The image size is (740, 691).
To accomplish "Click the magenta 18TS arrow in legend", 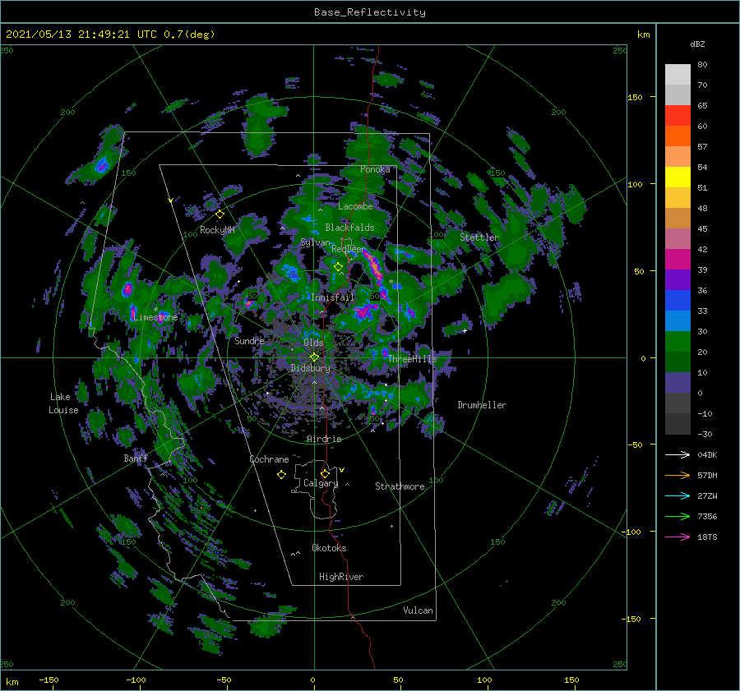I will [x=678, y=537].
